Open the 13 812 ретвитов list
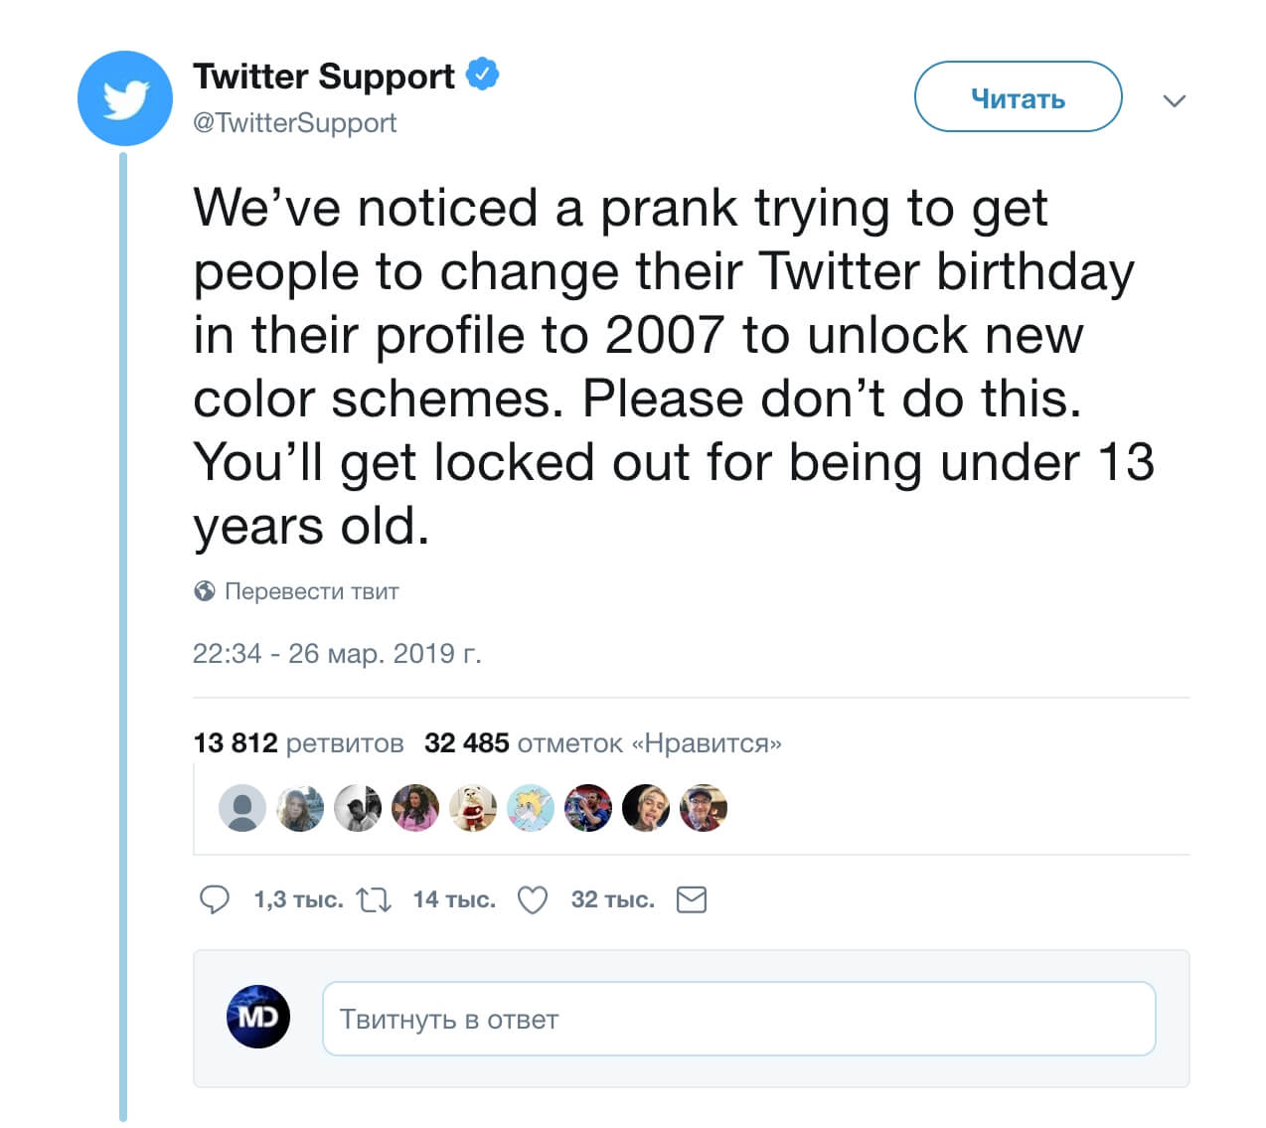Screen dimensions: 1266x1128 pyautogui.click(x=298, y=743)
